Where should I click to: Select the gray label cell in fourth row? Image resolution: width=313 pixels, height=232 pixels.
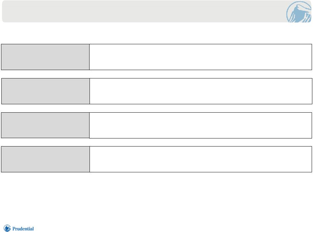[x=45, y=159]
